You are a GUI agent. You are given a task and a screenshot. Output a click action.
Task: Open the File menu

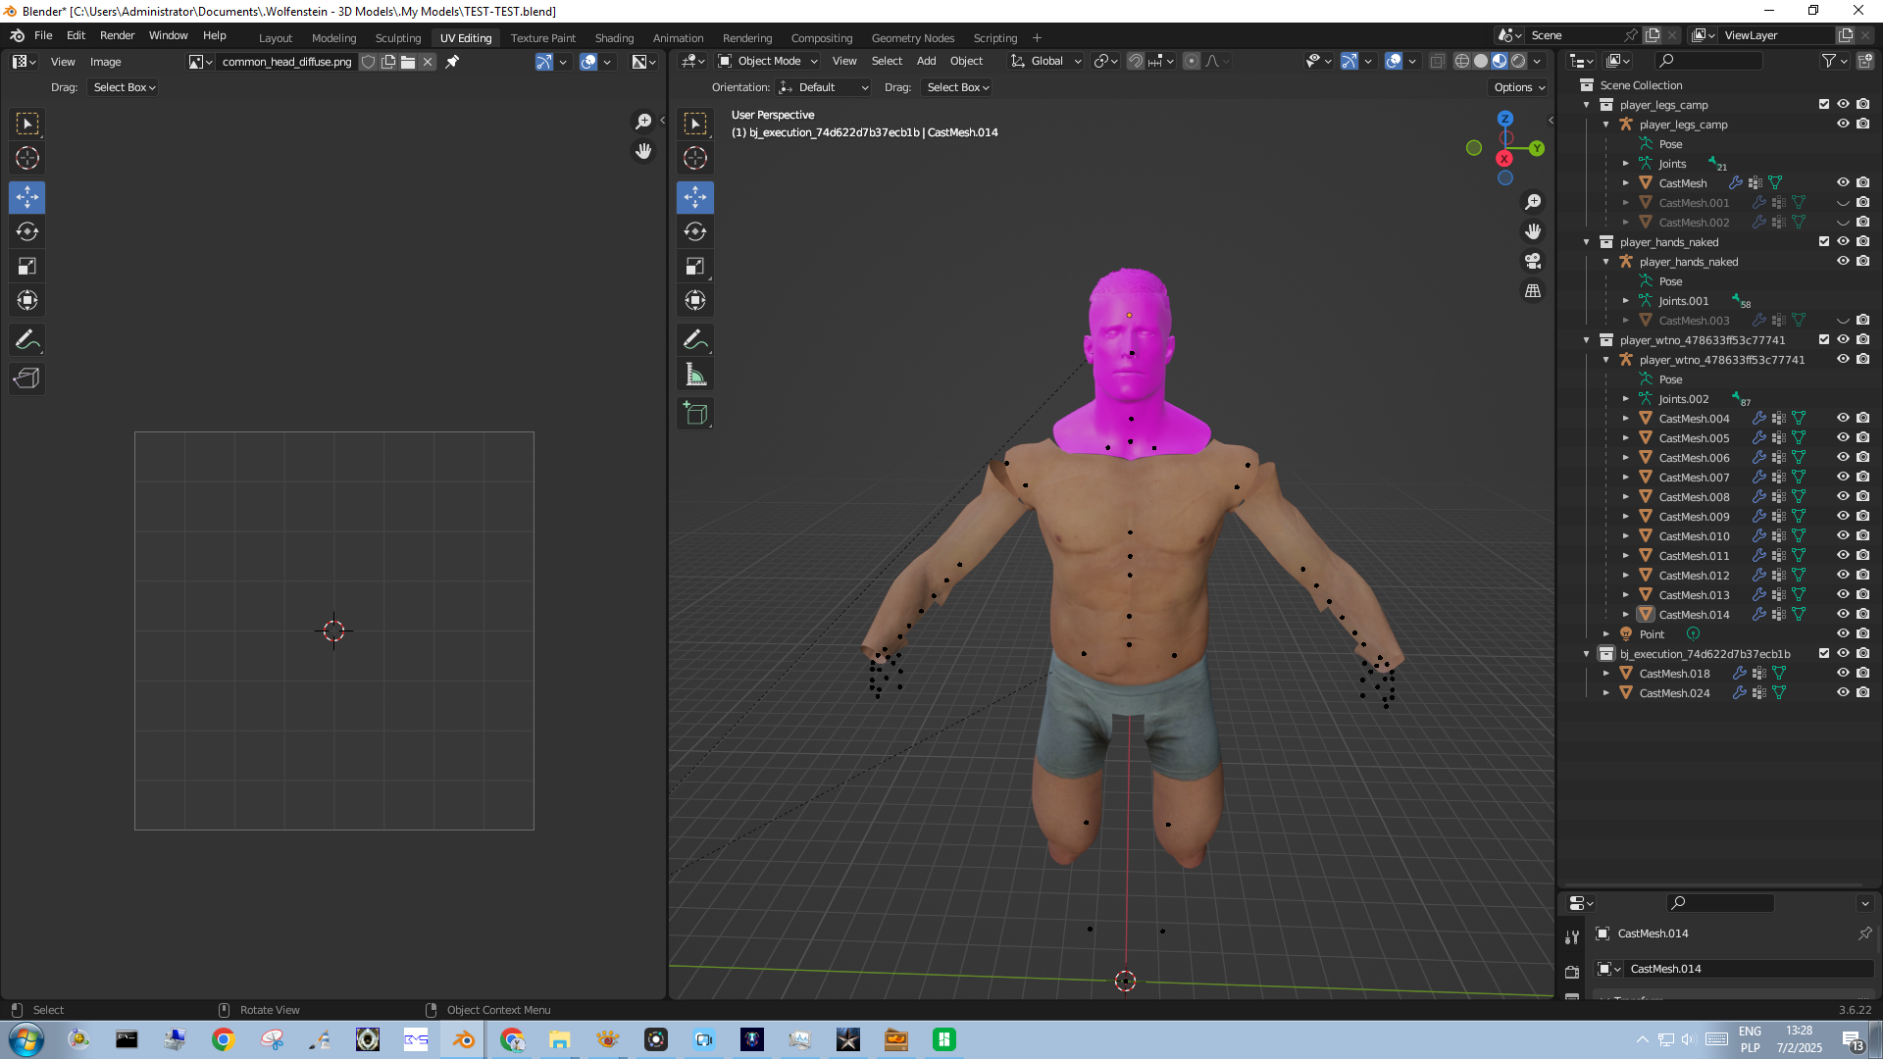(x=43, y=35)
